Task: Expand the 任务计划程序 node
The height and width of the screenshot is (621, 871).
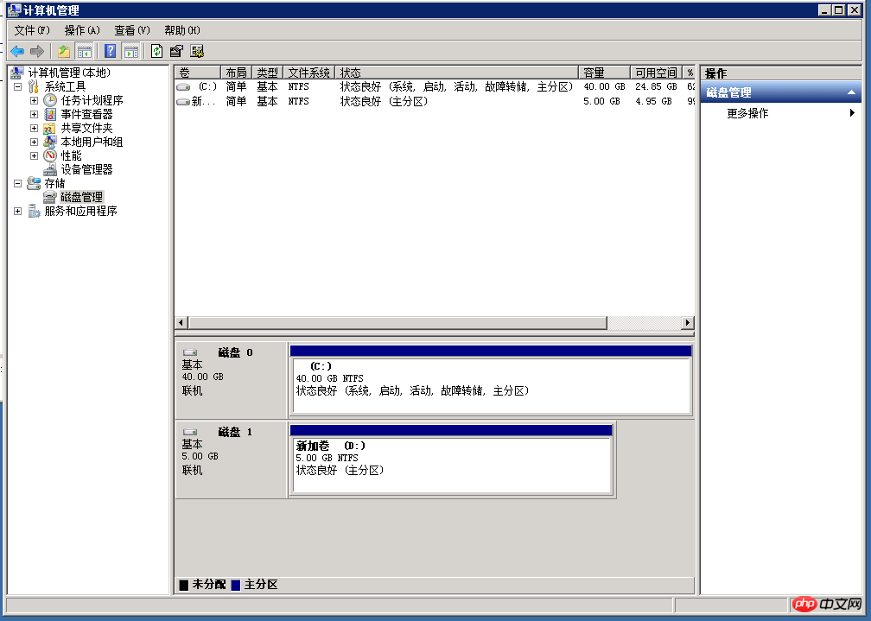Action: [34, 100]
